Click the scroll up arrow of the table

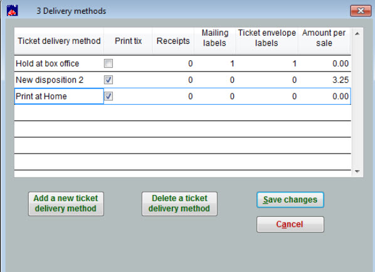click(x=357, y=34)
